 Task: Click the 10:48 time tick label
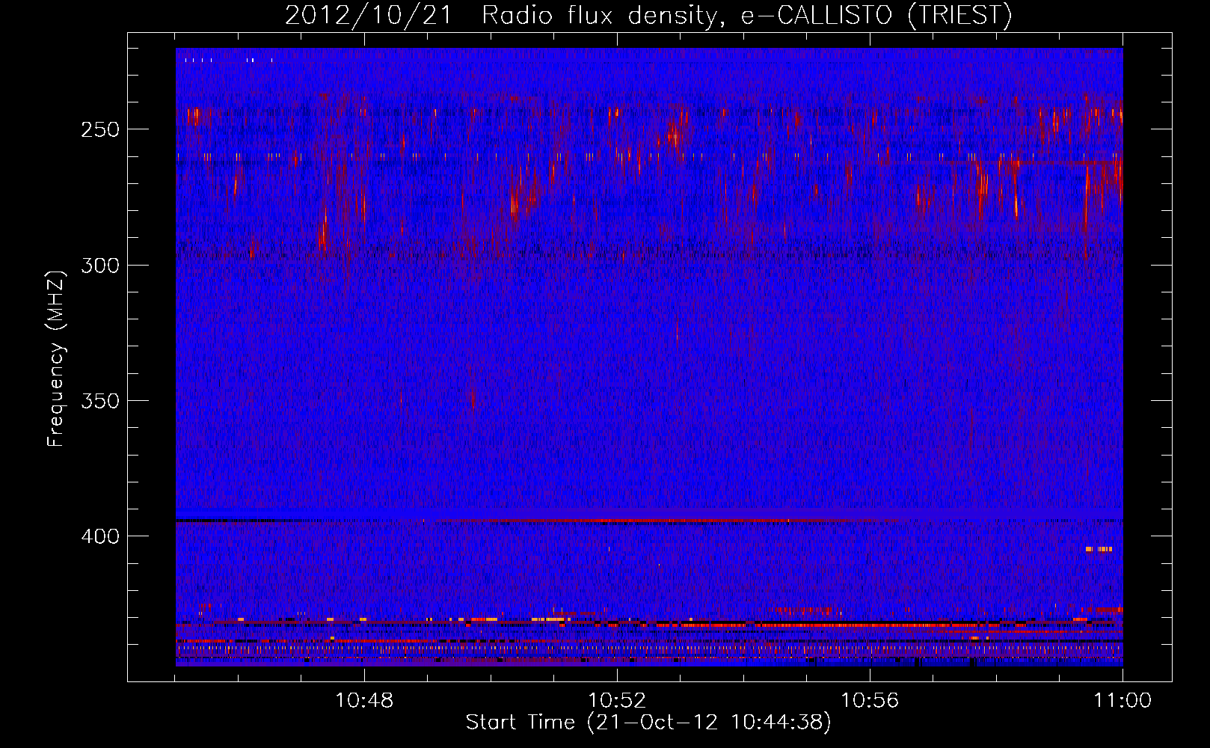click(x=364, y=701)
